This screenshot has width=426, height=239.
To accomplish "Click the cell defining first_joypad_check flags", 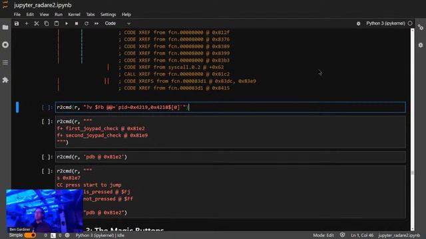I will (230, 132).
